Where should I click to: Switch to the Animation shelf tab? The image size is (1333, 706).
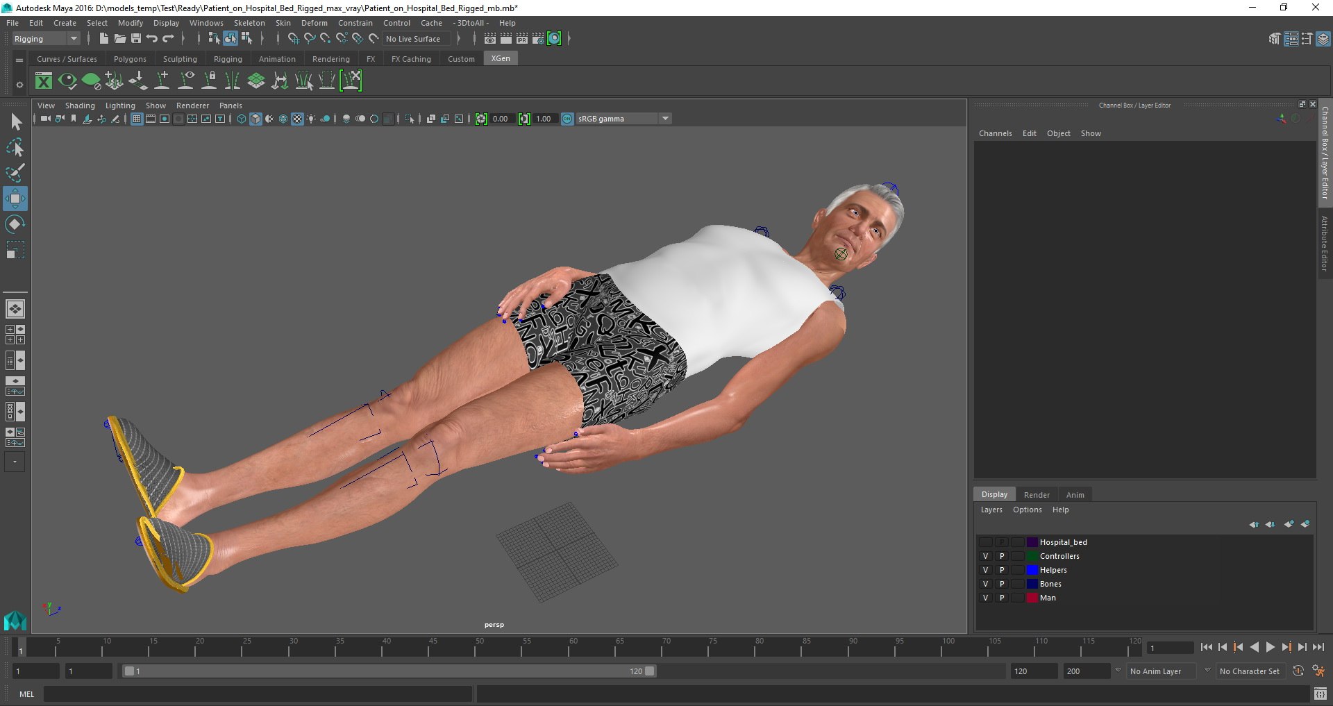pos(277,59)
